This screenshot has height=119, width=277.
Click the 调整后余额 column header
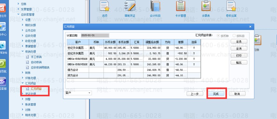coord(152,42)
